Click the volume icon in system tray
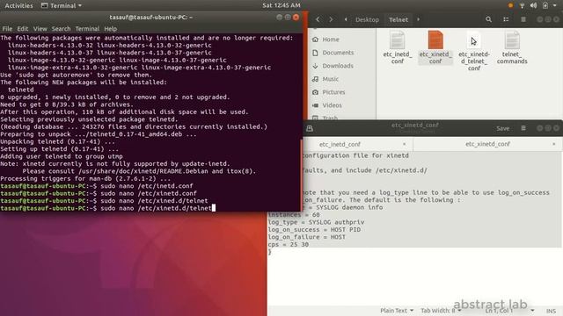 click(x=534, y=5)
